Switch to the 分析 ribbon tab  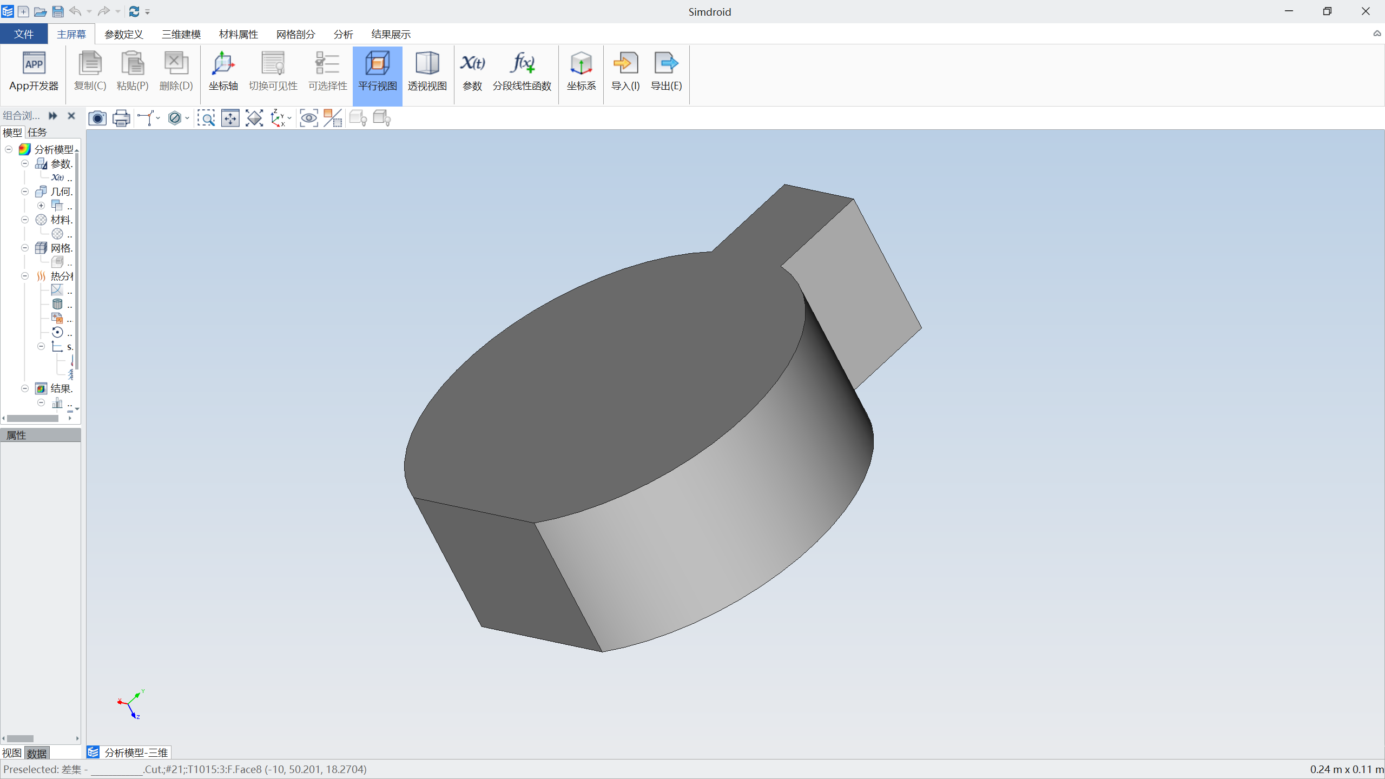344,34
